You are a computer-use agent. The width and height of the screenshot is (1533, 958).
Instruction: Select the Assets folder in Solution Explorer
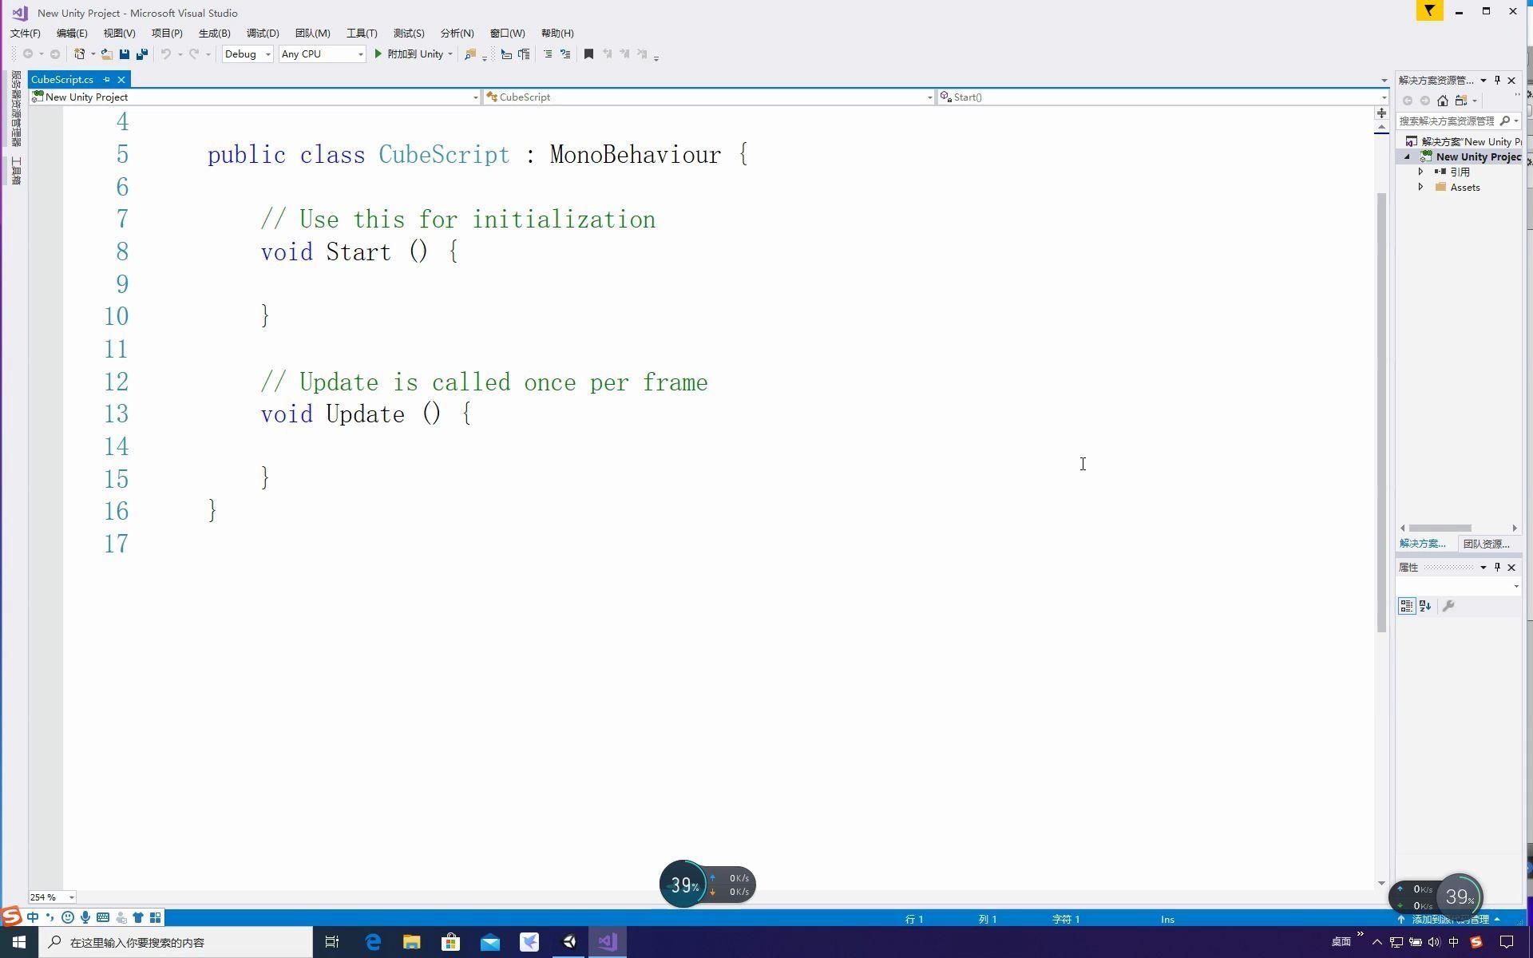tap(1464, 187)
